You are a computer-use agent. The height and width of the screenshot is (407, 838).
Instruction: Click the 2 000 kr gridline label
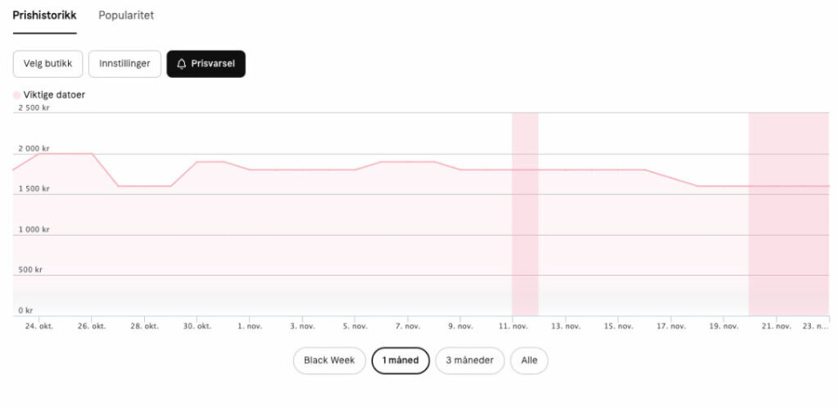click(31, 148)
